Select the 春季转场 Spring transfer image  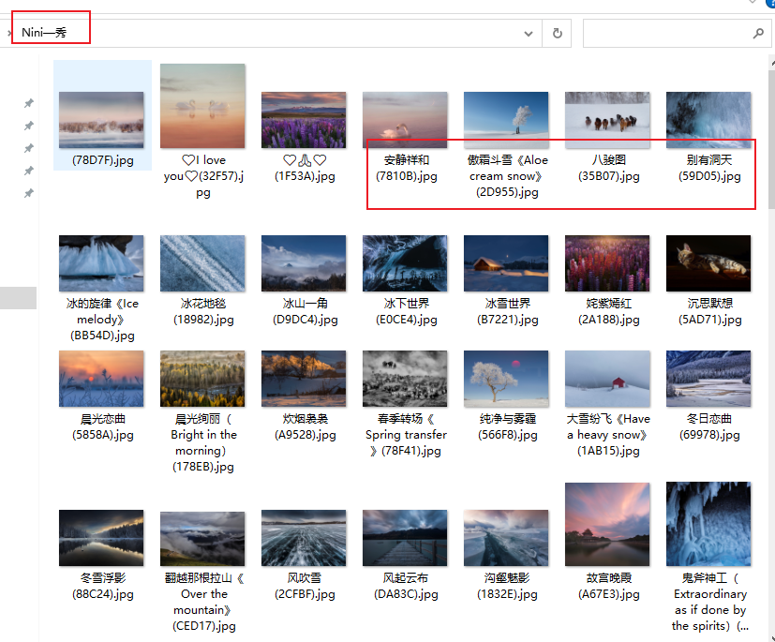(405, 379)
